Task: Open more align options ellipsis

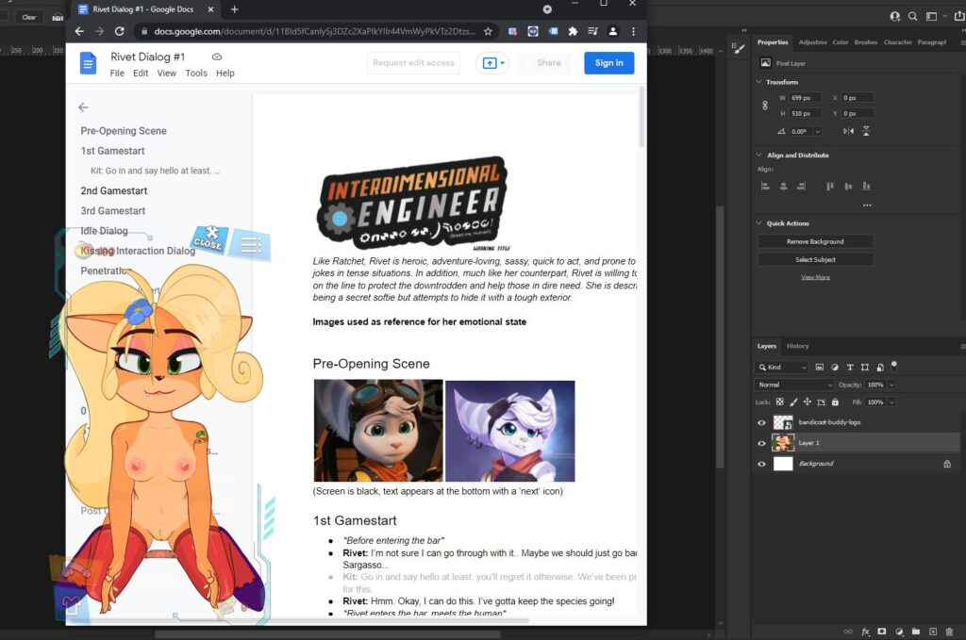Action: (867, 205)
